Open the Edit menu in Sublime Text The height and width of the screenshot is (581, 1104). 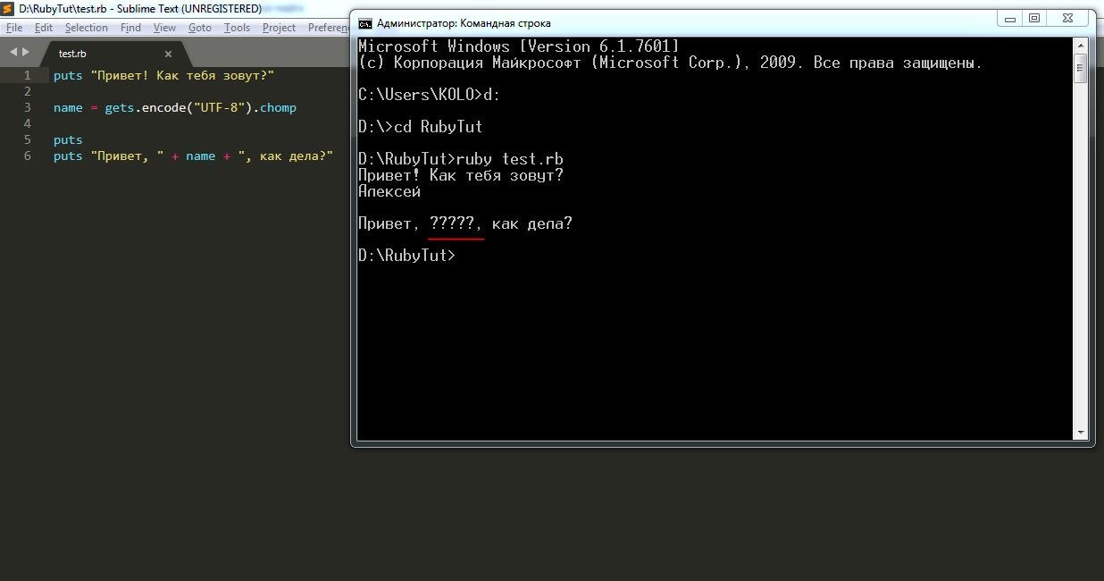pyautogui.click(x=44, y=28)
